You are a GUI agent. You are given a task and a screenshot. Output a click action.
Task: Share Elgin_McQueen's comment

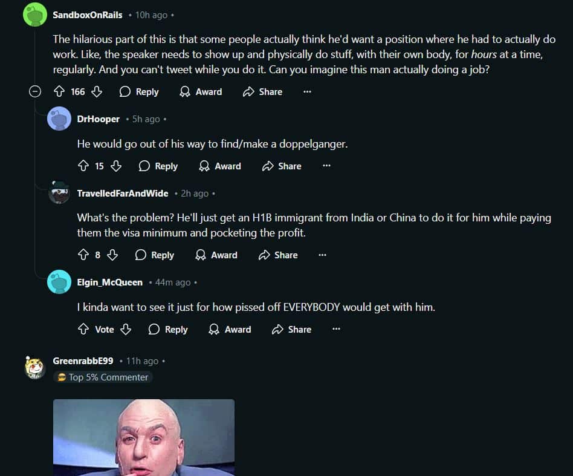pos(291,330)
